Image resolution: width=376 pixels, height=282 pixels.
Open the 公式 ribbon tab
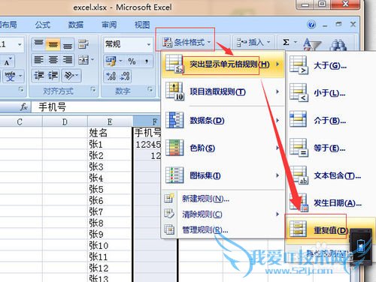tap(42, 25)
